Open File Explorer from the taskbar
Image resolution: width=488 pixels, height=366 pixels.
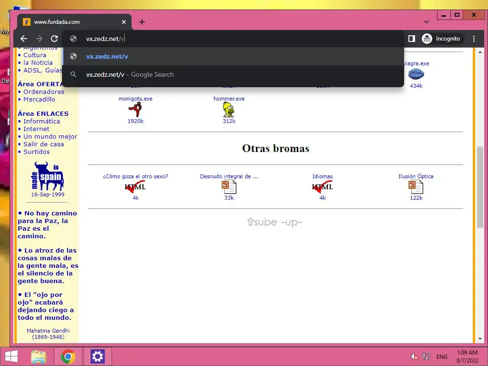[39, 356]
